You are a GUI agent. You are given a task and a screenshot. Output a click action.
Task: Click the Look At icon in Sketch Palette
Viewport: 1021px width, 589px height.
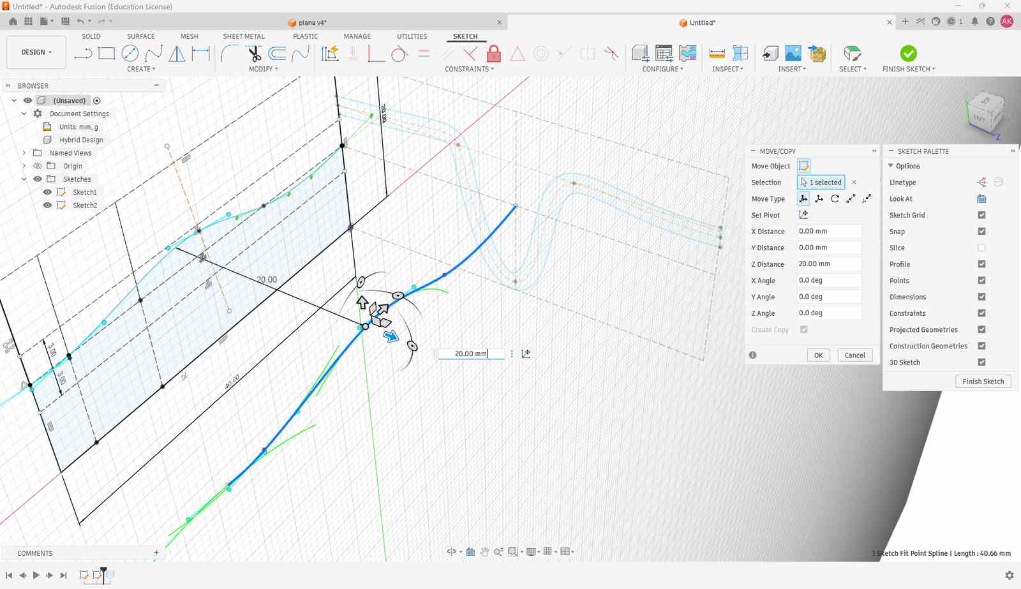click(981, 199)
